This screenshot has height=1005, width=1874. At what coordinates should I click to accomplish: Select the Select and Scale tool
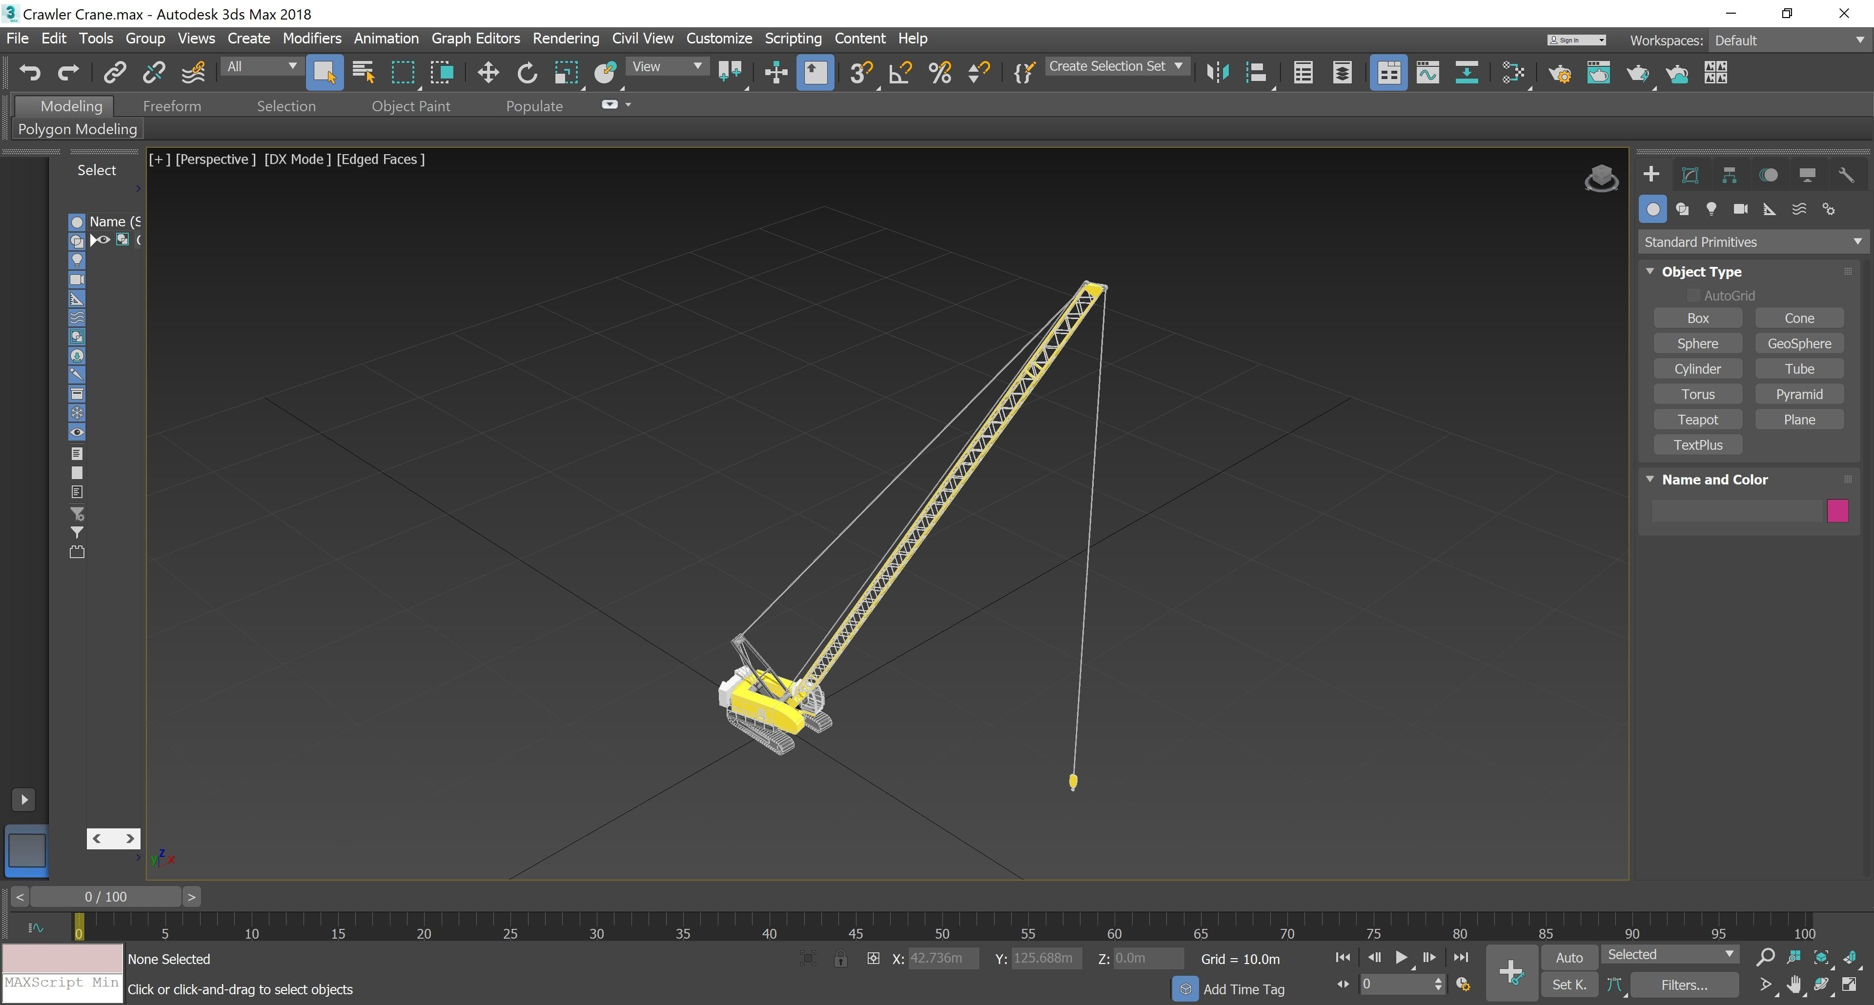tap(566, 72)
